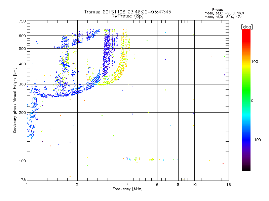Click the 'mean, sd,X: 82.9, 17.1' readout
Viewport: 269px width, 201px height.
coord(223,17)
